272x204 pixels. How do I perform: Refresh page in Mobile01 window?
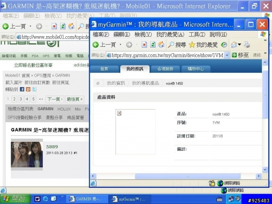pyautogui.click(x=62, y=26)
